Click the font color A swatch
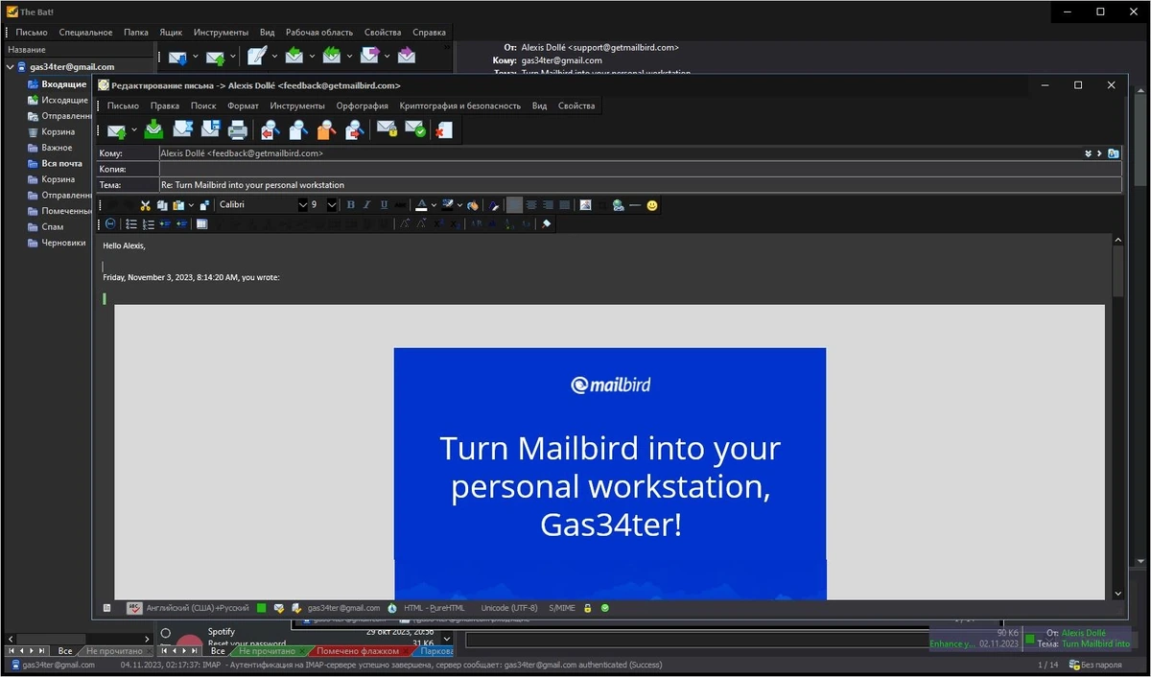This screenshot has height=677, width=1151. coord(421,205)
